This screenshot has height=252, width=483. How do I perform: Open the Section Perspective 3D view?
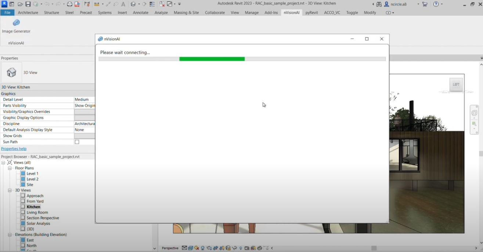pyautogui.click(x=43, y=218)
